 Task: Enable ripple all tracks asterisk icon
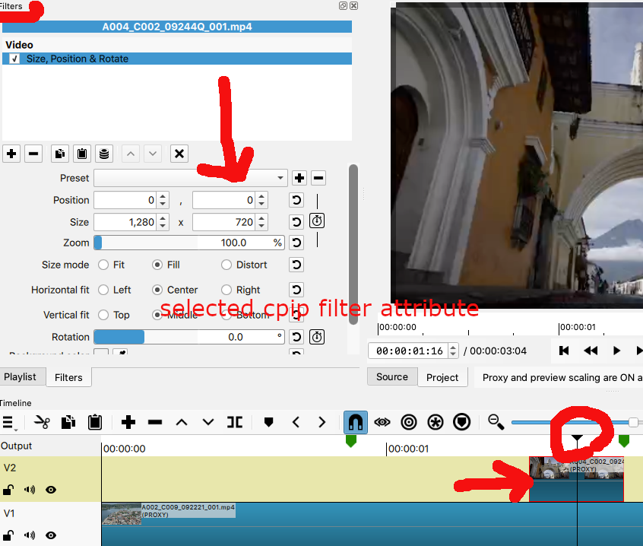tap(435, 422)
